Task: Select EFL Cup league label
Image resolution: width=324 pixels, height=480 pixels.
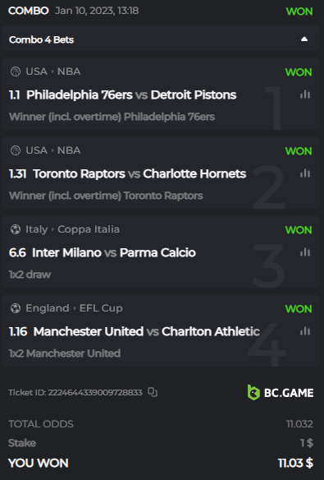Action: 101,308
